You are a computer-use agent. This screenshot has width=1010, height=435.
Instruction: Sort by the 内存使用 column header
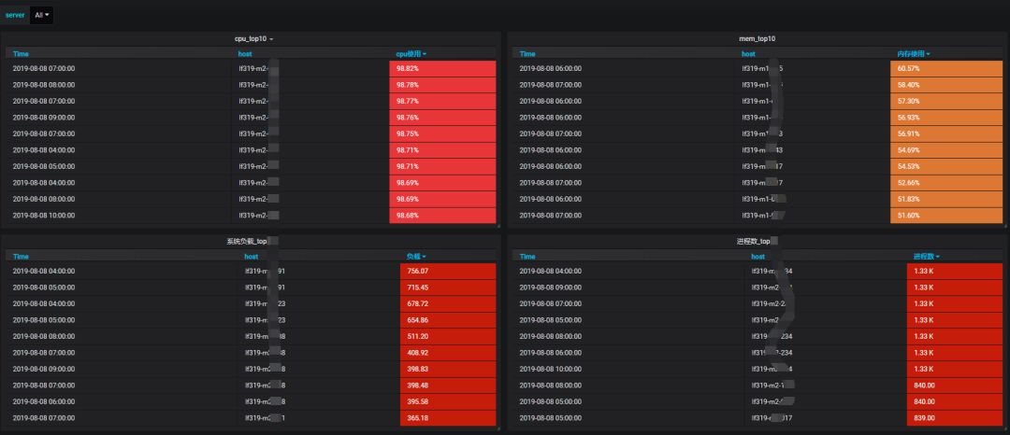914,55
